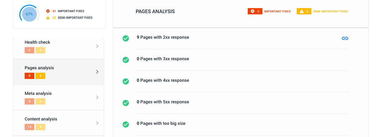Open '9 Pages with 2xx response' row
This screenshot has height=137, width=380.
[x=163, y=37]
